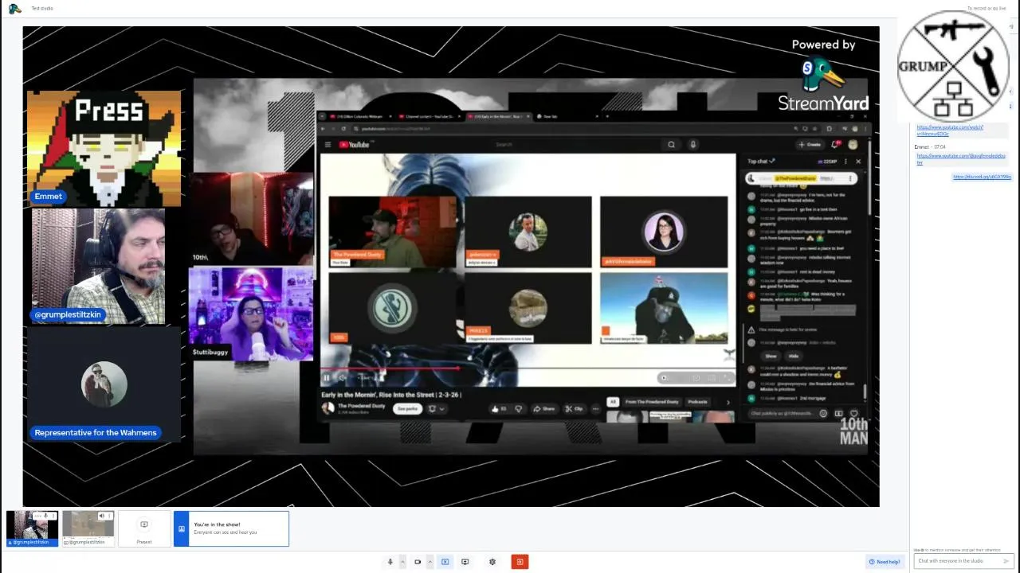Image resolution: width=1020 pixels, height=573 pixels.
Task: Click the You're in the show banner
Action: click(231, 528)
